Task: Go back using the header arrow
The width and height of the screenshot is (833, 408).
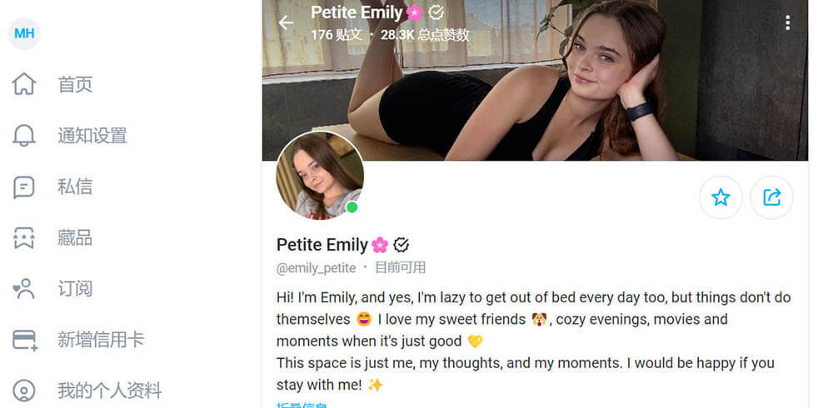Action: (x=287, y=23)
